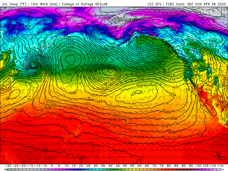Click the 90 colorbar label
The image size is (228, 171).
184,166
